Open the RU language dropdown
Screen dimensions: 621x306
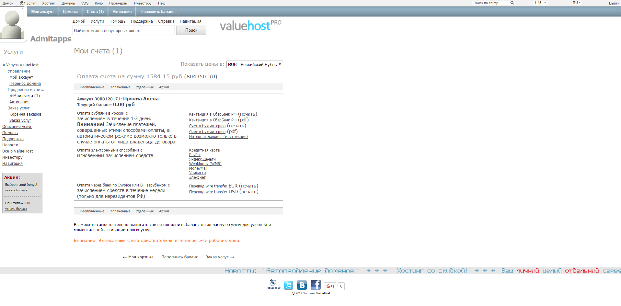[x=576, y=3]
